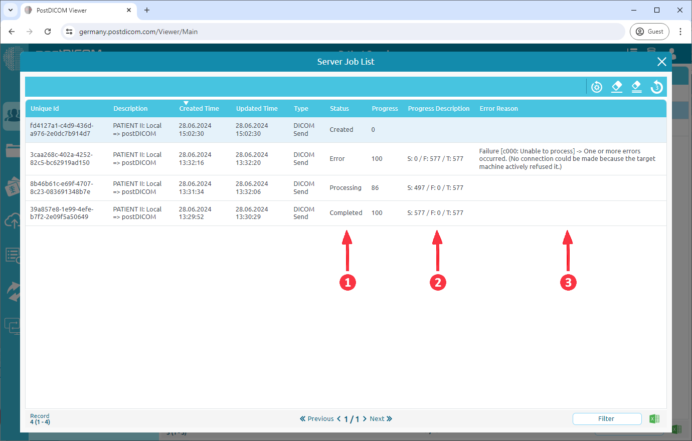Image resolution: width=692 pixels, height=441 pixels.
Task: Export the job list to Excel
Action: point(654,418)
